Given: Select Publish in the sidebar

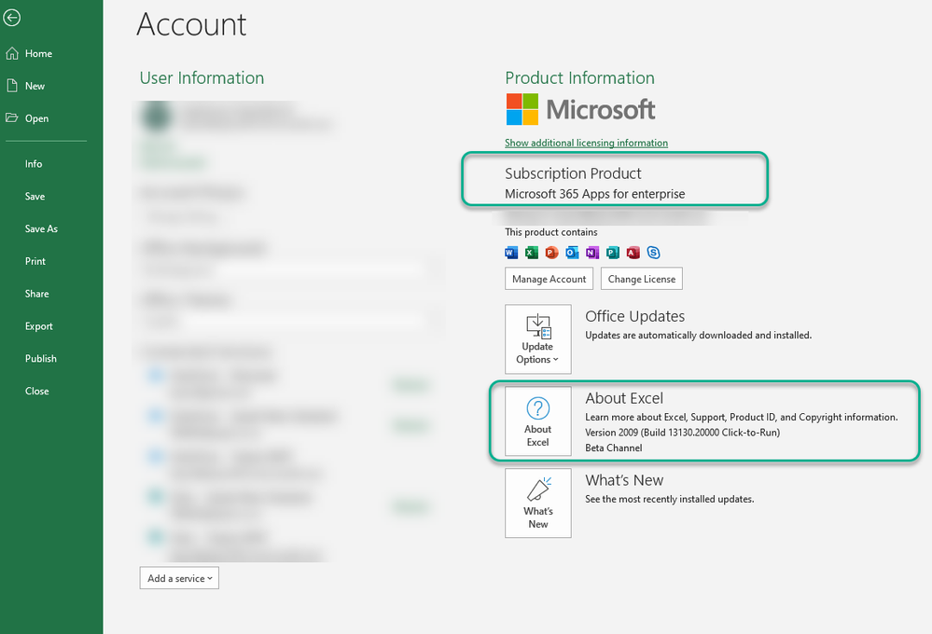Looking at the screenshot, I should click(x=40, y=358).
